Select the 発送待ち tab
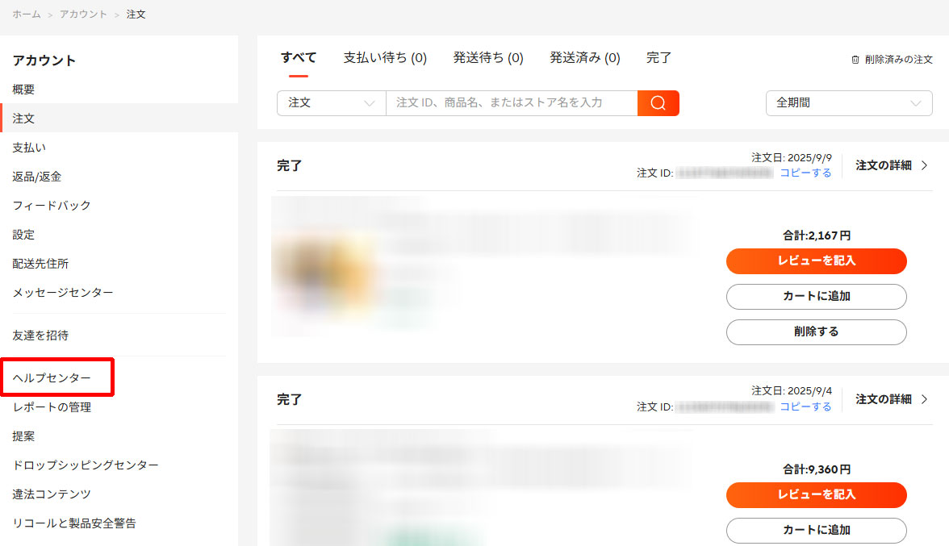The image size is (949, 546). [x=487, y=58]
